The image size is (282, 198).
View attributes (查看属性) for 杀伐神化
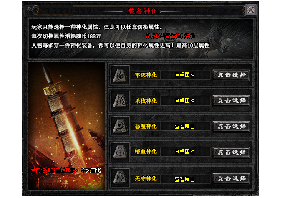pos(184,101)
